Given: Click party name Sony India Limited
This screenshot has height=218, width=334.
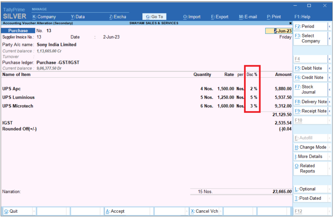Looking at the screenshot, I should click(x=57, y=45).
